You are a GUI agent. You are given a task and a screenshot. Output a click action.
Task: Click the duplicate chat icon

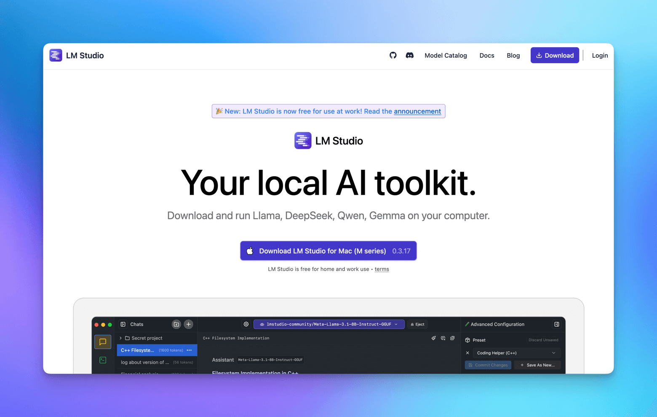pyautogui.click(x=452, y=338)
